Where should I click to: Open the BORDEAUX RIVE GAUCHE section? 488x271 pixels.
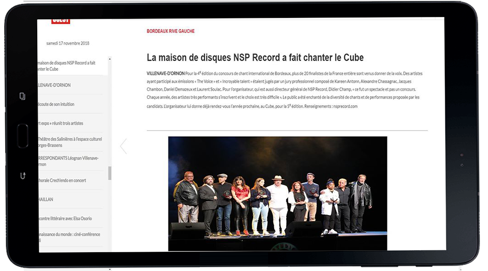170,31
